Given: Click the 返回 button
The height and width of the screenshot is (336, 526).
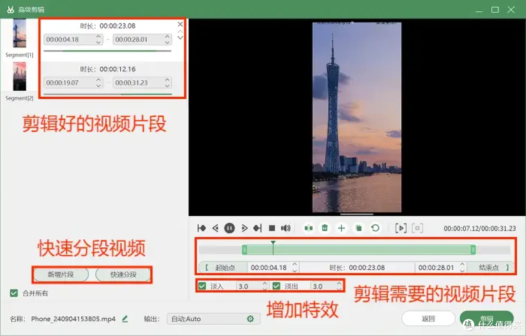Looking at the screenshot, I should coord(429,318).
